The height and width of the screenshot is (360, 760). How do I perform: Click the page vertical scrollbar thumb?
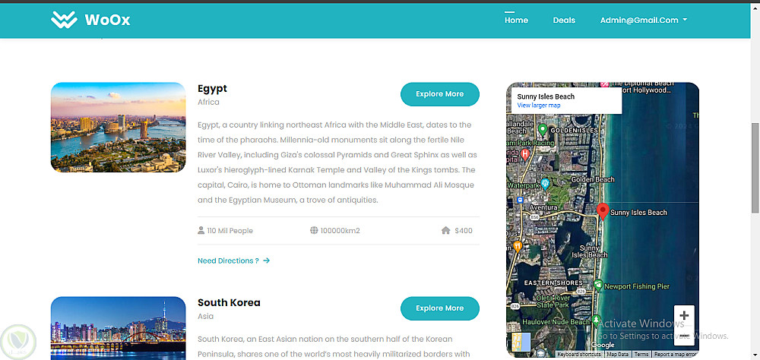coord(755,168)
